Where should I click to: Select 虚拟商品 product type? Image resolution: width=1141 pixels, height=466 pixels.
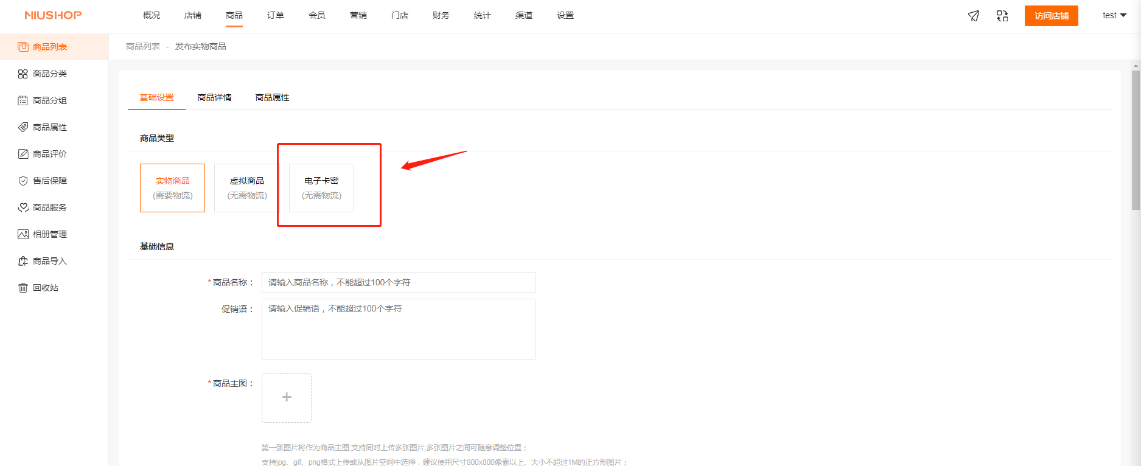point(246,188)
